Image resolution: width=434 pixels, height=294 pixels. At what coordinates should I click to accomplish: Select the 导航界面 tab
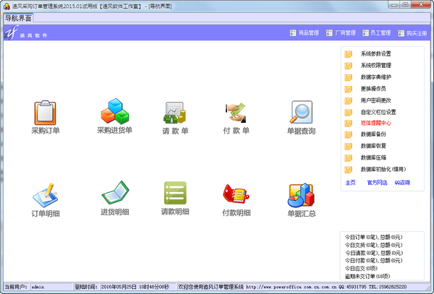click(x=18, y=18)
